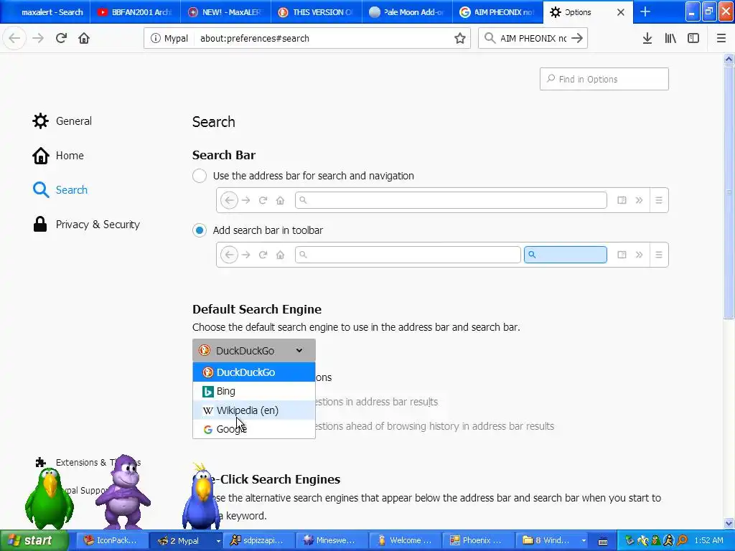Open the Windows start menu
This screenshot has height=551, width=735.
tap(34, 541)
